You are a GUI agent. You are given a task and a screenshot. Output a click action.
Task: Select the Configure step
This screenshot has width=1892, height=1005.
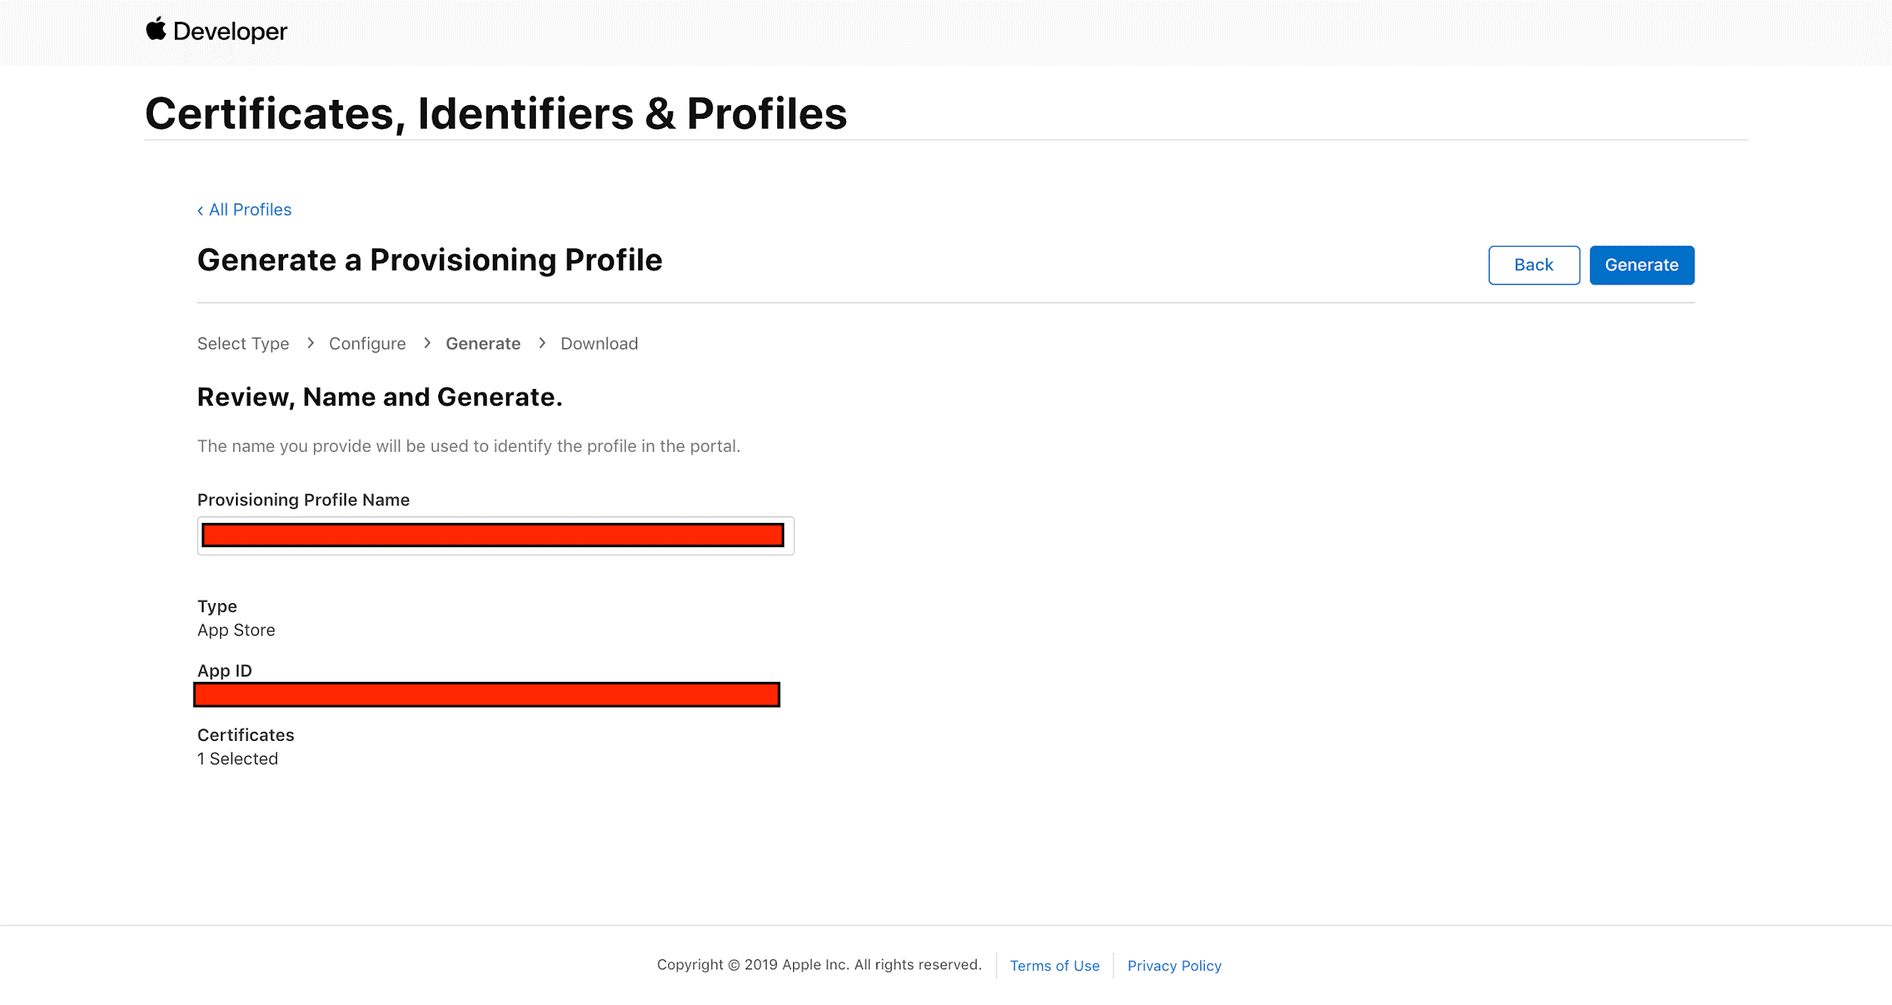pyautogui.click(x=367, y=344)
